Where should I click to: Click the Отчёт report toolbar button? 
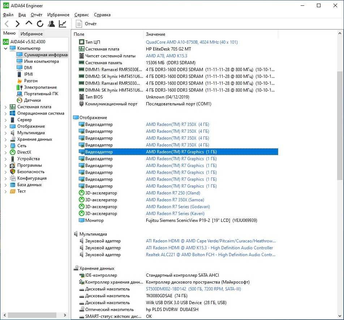(86, 24)
